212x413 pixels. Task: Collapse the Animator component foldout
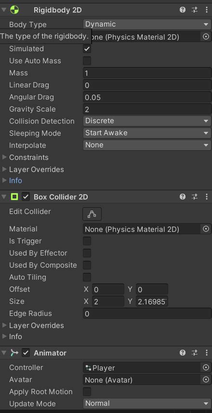click(x=4, y=353)
